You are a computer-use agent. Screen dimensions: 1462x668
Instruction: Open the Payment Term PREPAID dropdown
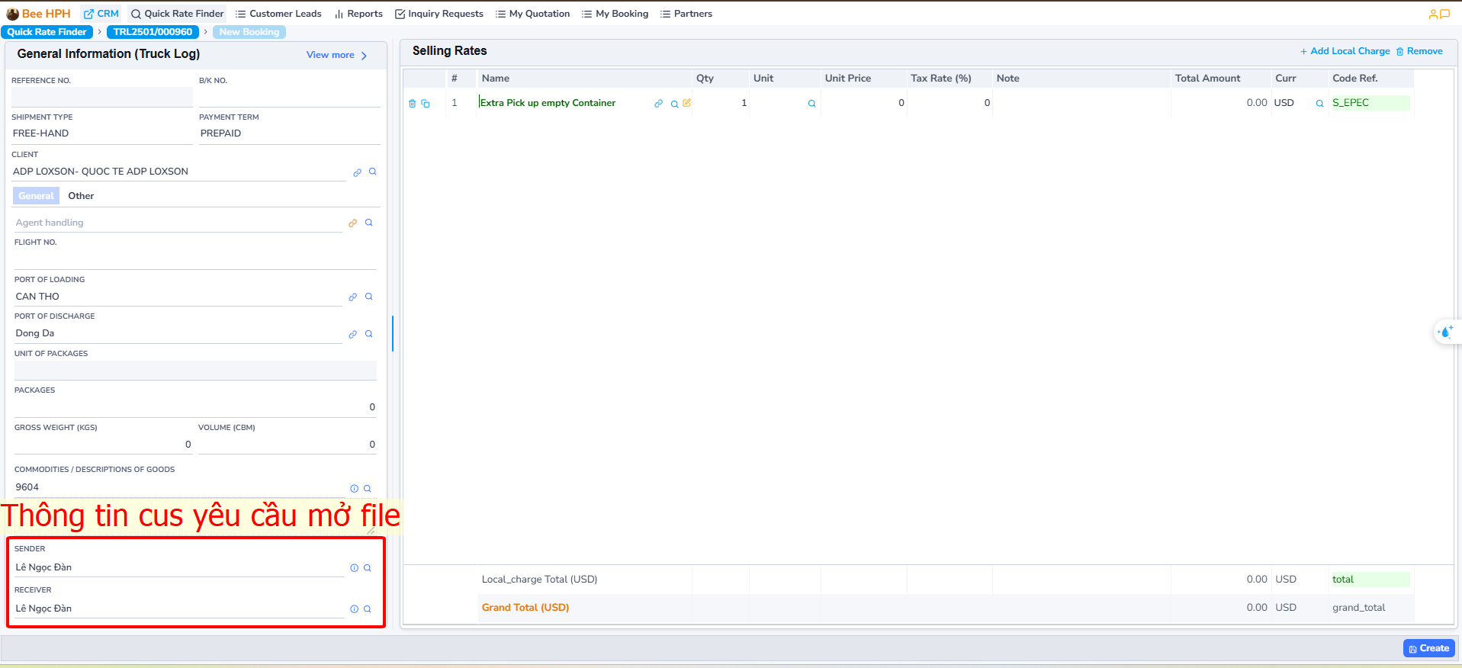289,133
